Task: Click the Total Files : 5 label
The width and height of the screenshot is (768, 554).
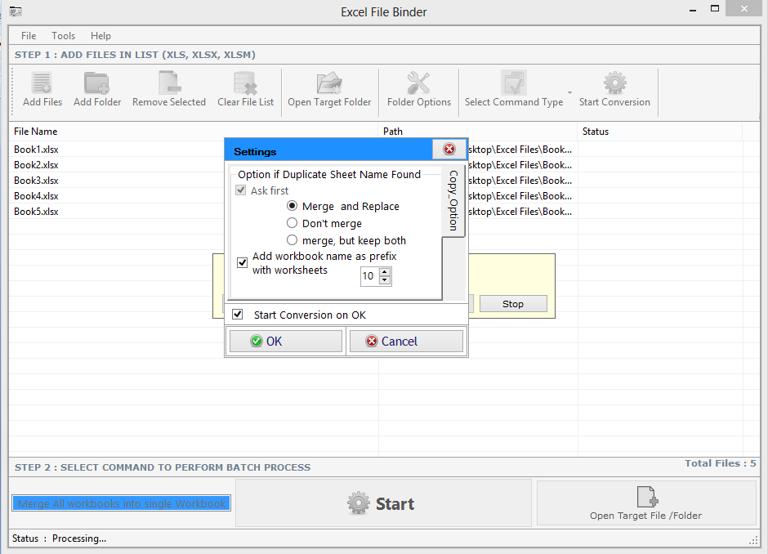Action: (x=720, y=462)
